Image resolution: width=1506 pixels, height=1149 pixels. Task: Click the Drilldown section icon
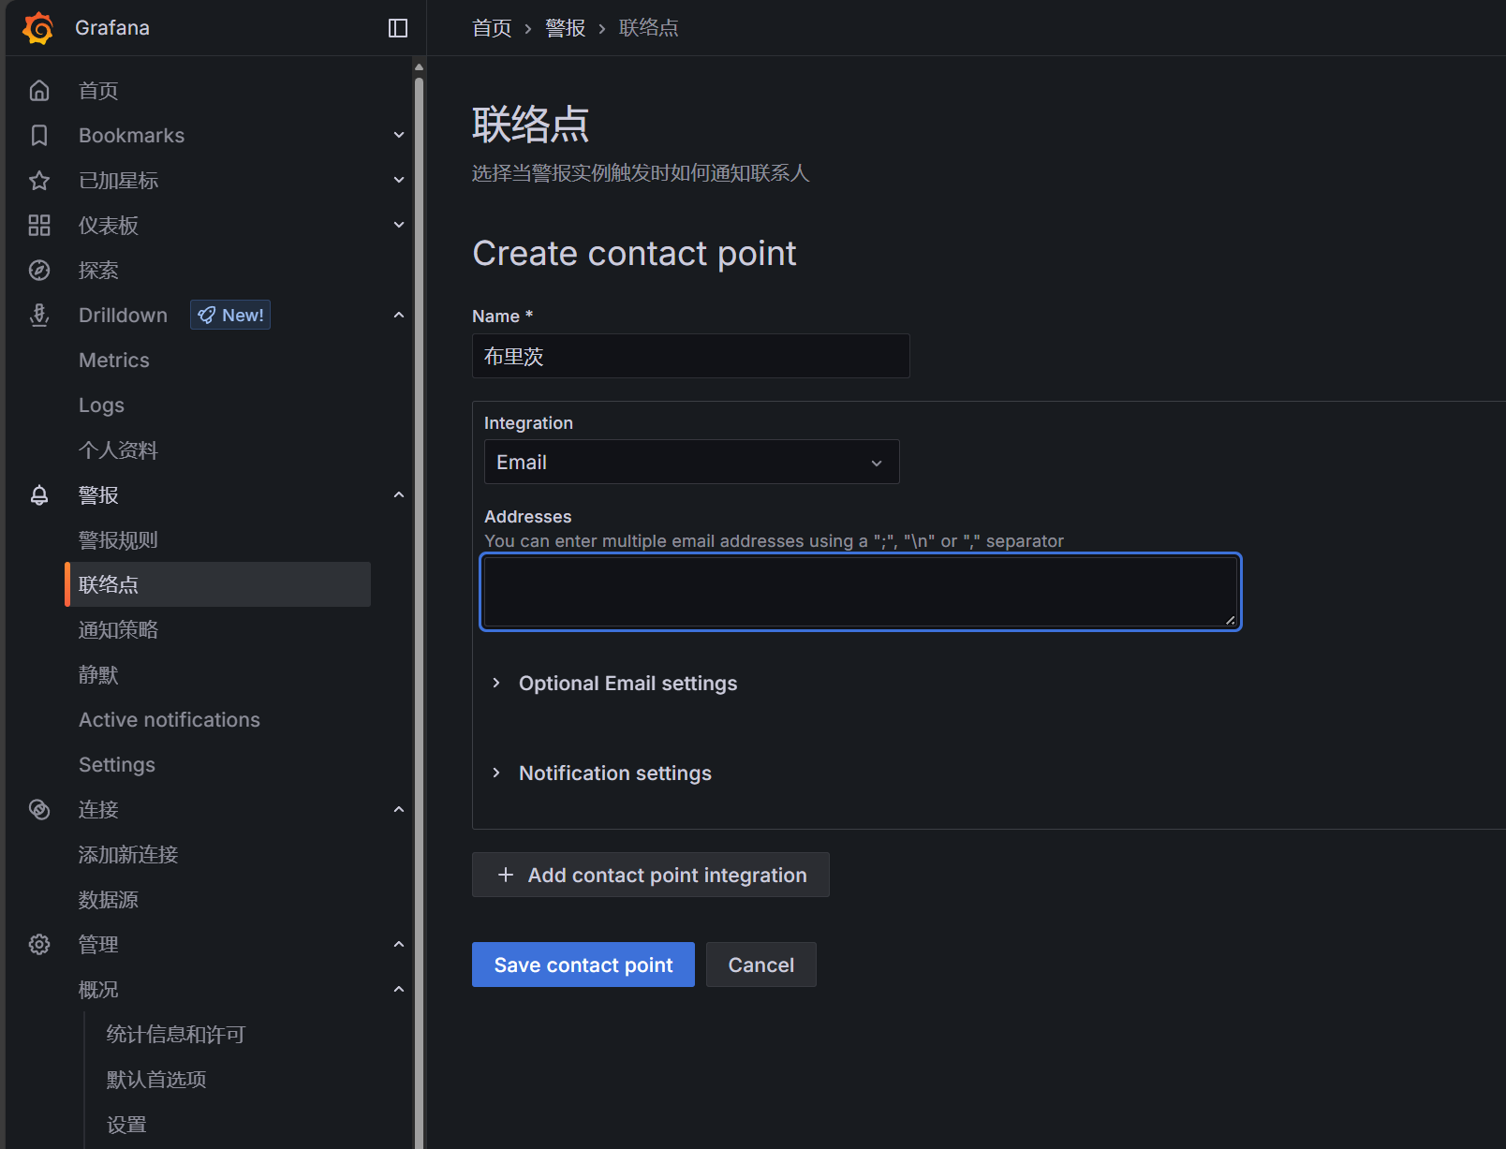[39, 316]
